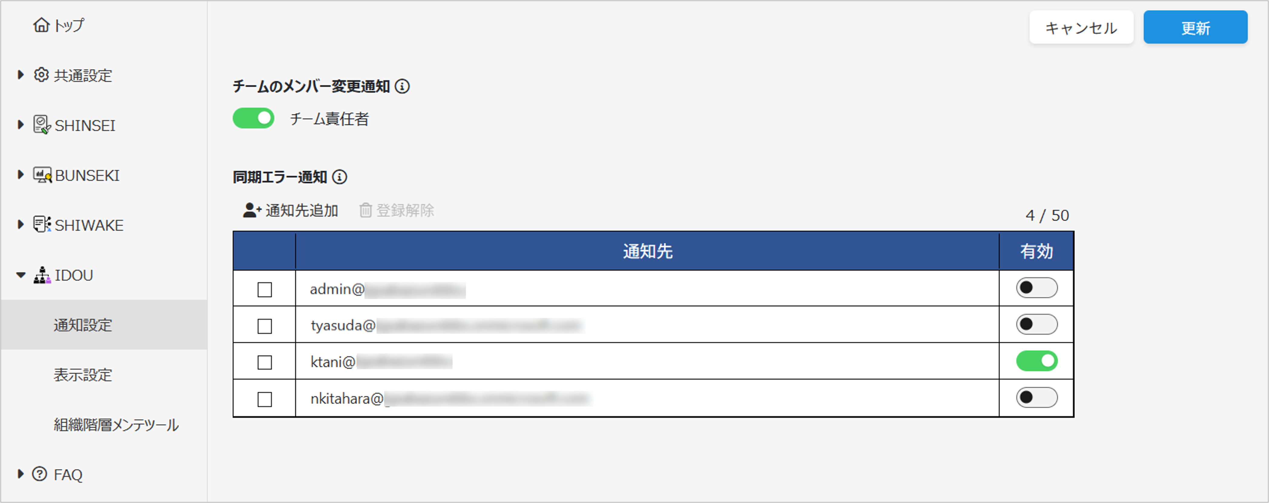1269x503 pixels.
Task: Click the home icon beside トップ
Action: (41, 24)
